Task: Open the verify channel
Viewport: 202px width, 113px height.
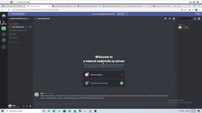Action: (x=20, y=34)
